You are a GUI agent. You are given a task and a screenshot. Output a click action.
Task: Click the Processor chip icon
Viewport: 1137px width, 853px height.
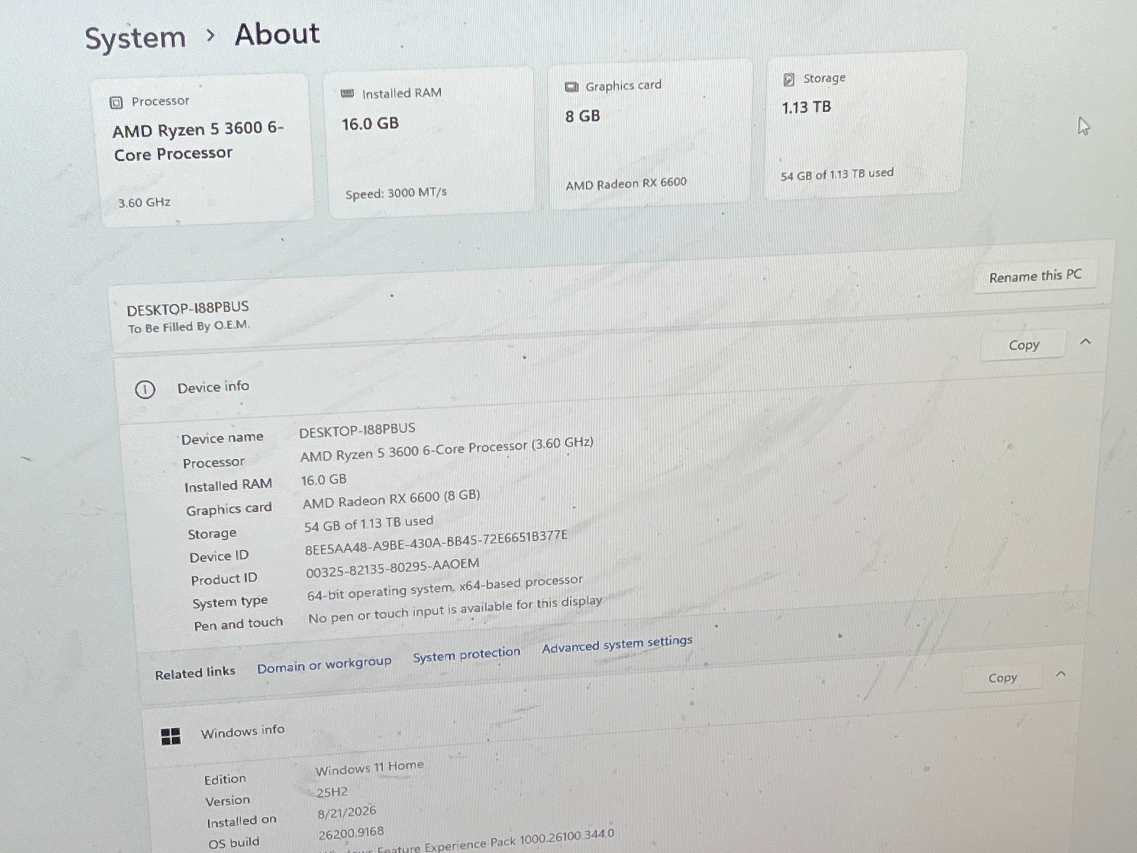pos(116,103)
